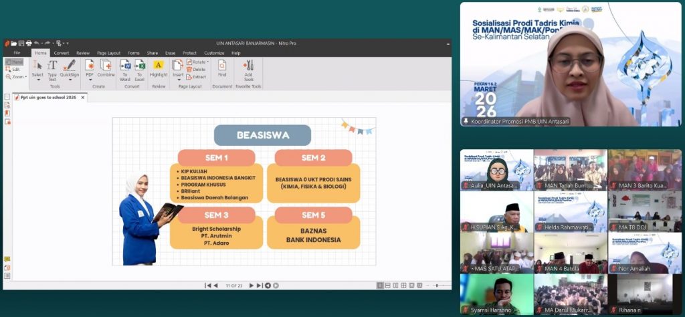This screenshot has height=317, width=685.
Task: Select the 'Ppt uin goes to school 2026' document tab
Action: pos(48,98)
